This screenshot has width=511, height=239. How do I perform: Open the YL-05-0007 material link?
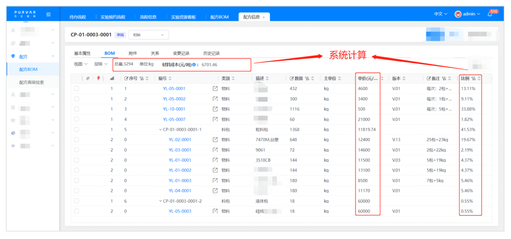[174, 119]
